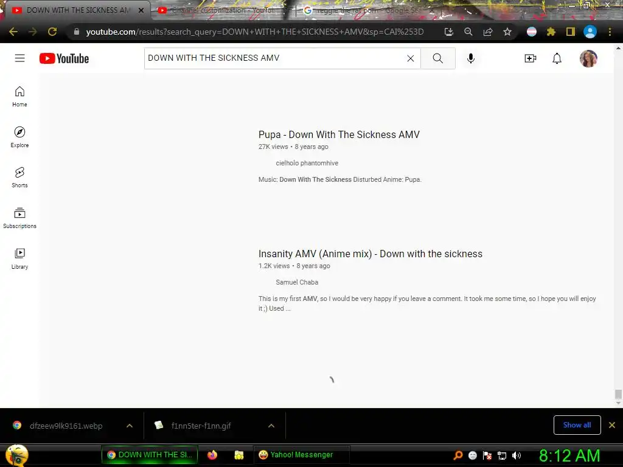Screen dimensions: 623x467
Task: Expand options for f1nn5ter-f1nn.gif download
Action: click(271, 426)
